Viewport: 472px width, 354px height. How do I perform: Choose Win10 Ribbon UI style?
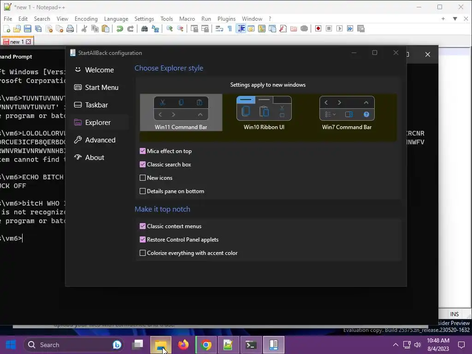(x=264, y=112)
